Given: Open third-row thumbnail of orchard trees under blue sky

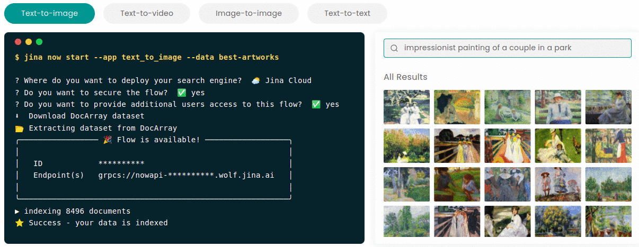Looking at the screenshot, I should [x=608, y=184].
